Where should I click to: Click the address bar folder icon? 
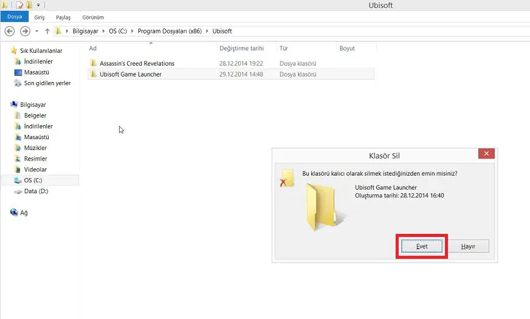(58, 31)
